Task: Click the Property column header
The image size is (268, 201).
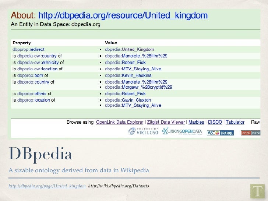Action: pyautogui.click(x=21, y=43)
